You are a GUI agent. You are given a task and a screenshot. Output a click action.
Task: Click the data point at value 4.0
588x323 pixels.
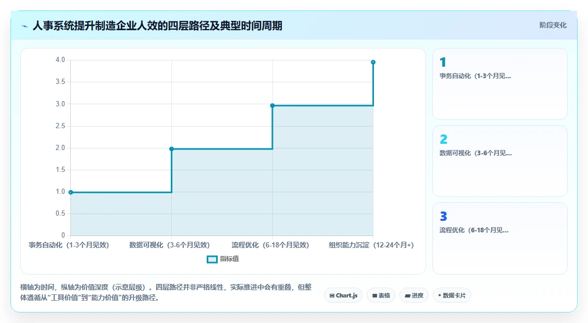[373, 63]
